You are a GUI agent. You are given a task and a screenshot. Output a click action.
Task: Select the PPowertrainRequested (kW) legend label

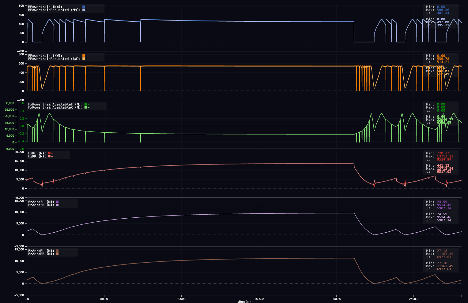pos(53,59)
